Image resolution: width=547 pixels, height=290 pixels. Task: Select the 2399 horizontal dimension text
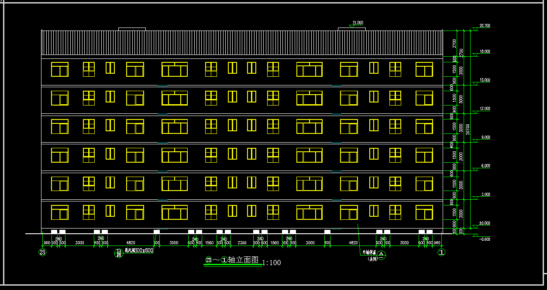(x=241, y=242)
